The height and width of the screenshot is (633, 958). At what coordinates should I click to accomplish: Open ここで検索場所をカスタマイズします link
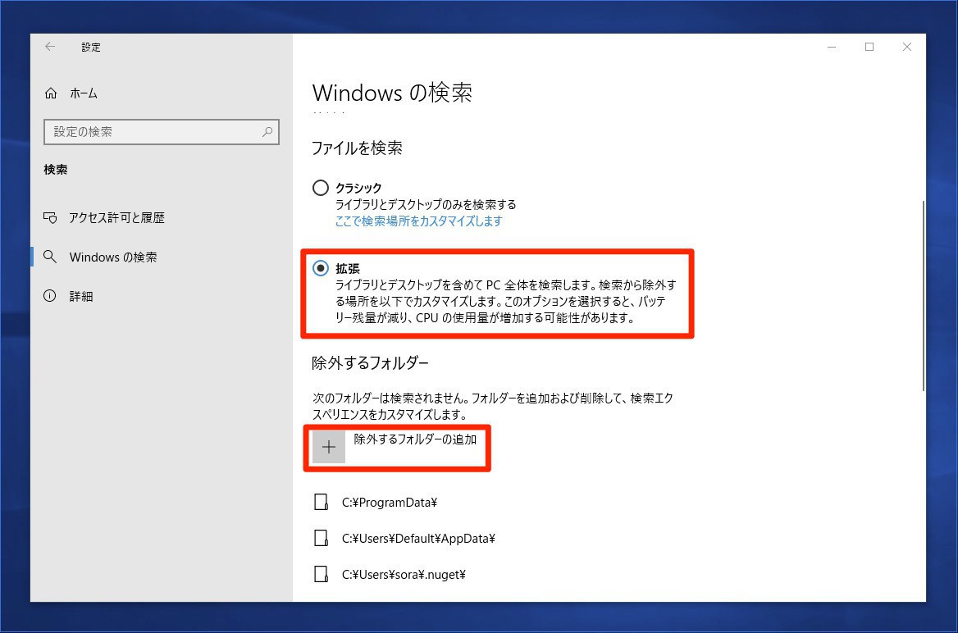[x=418, y=221]
